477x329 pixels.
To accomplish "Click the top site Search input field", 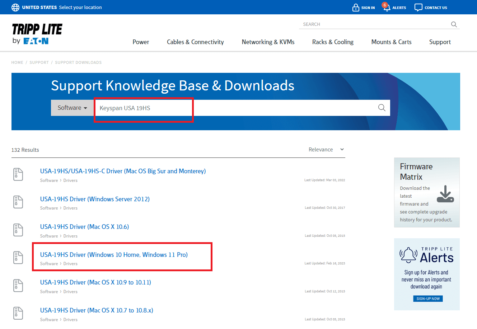I will [373, 24].
